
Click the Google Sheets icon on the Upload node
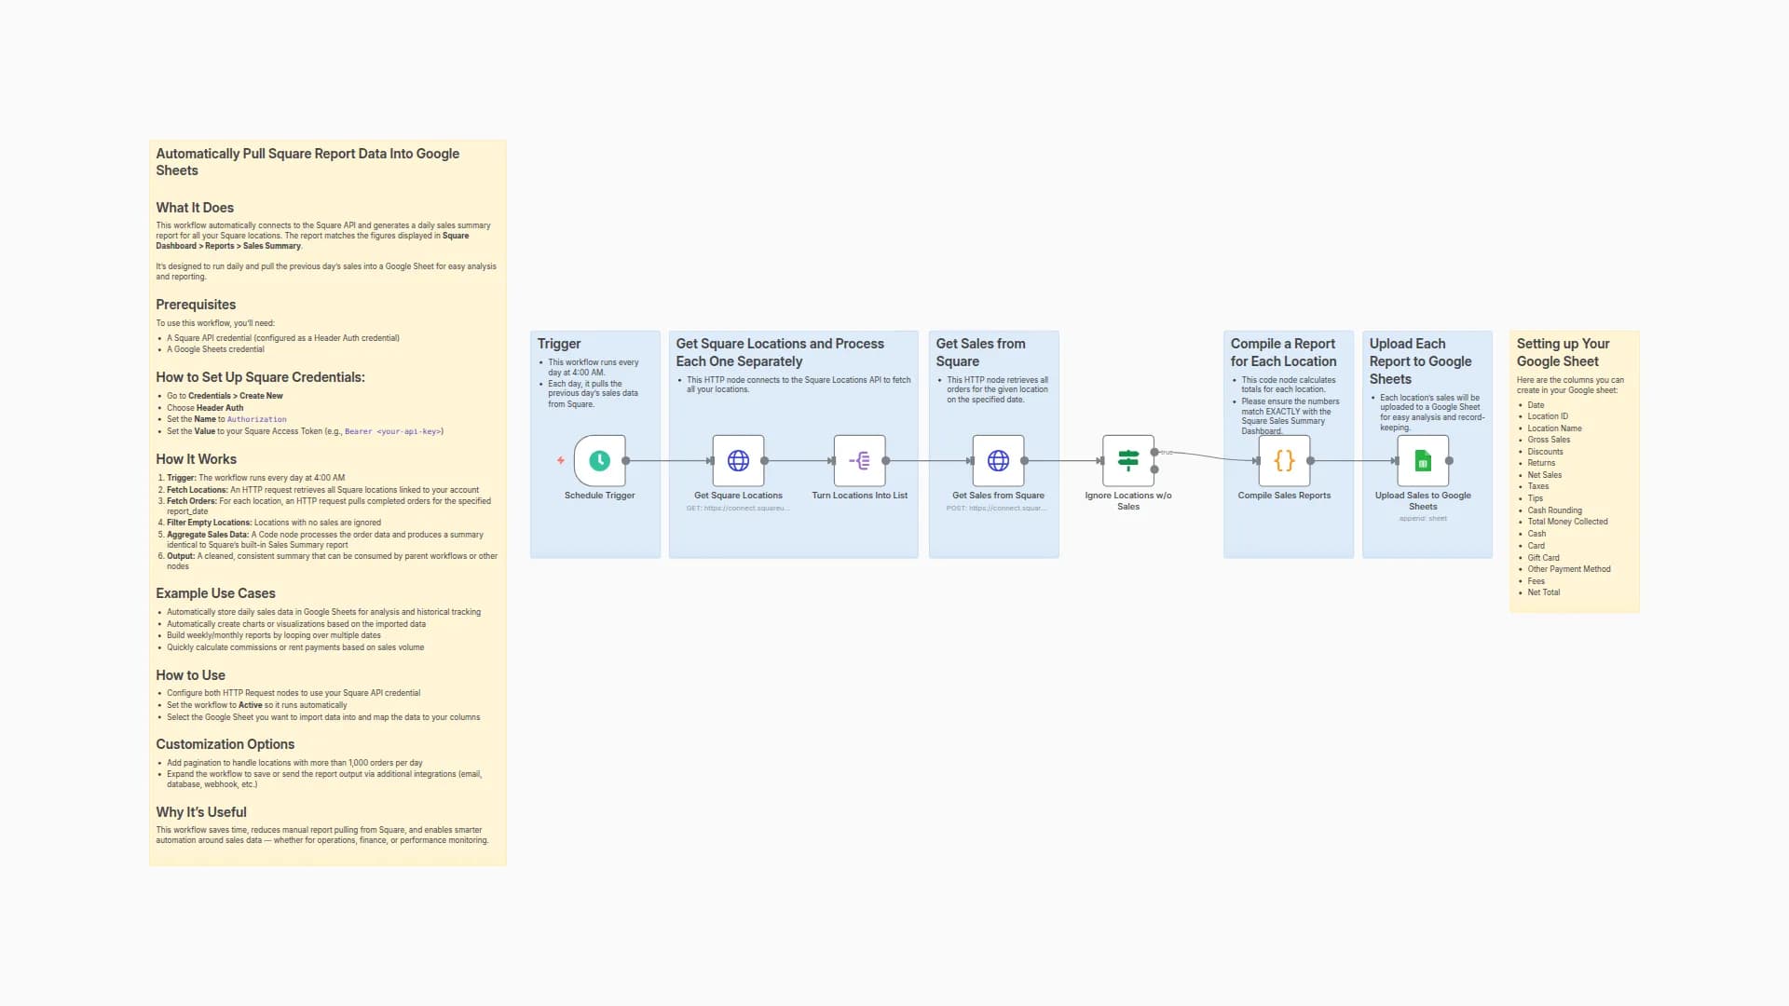click(1422, 459)
